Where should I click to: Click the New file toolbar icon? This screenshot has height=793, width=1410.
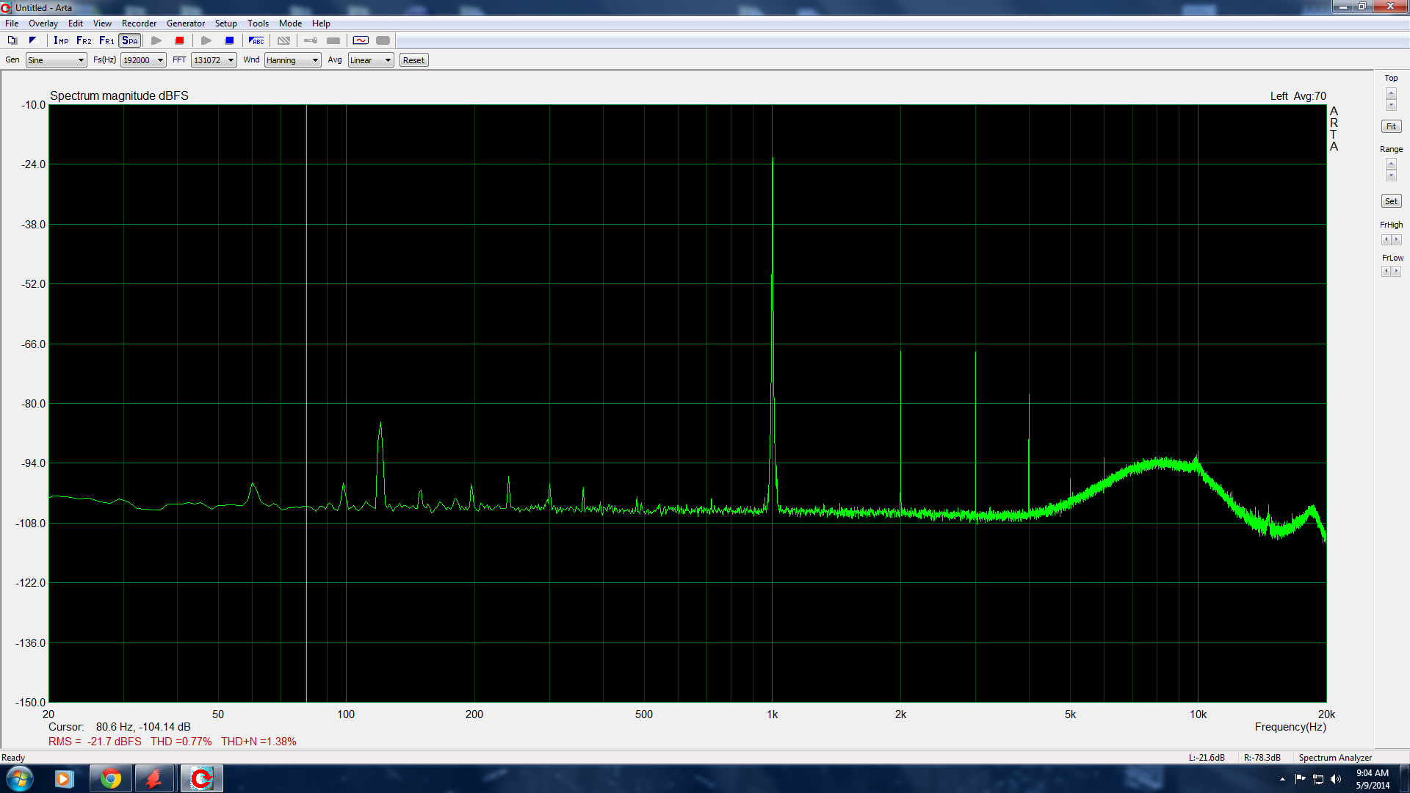(12, 40)
